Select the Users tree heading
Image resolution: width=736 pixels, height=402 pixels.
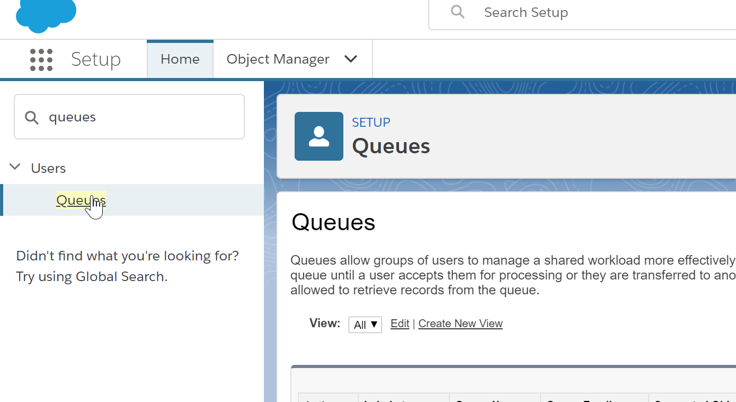[48, 168]
